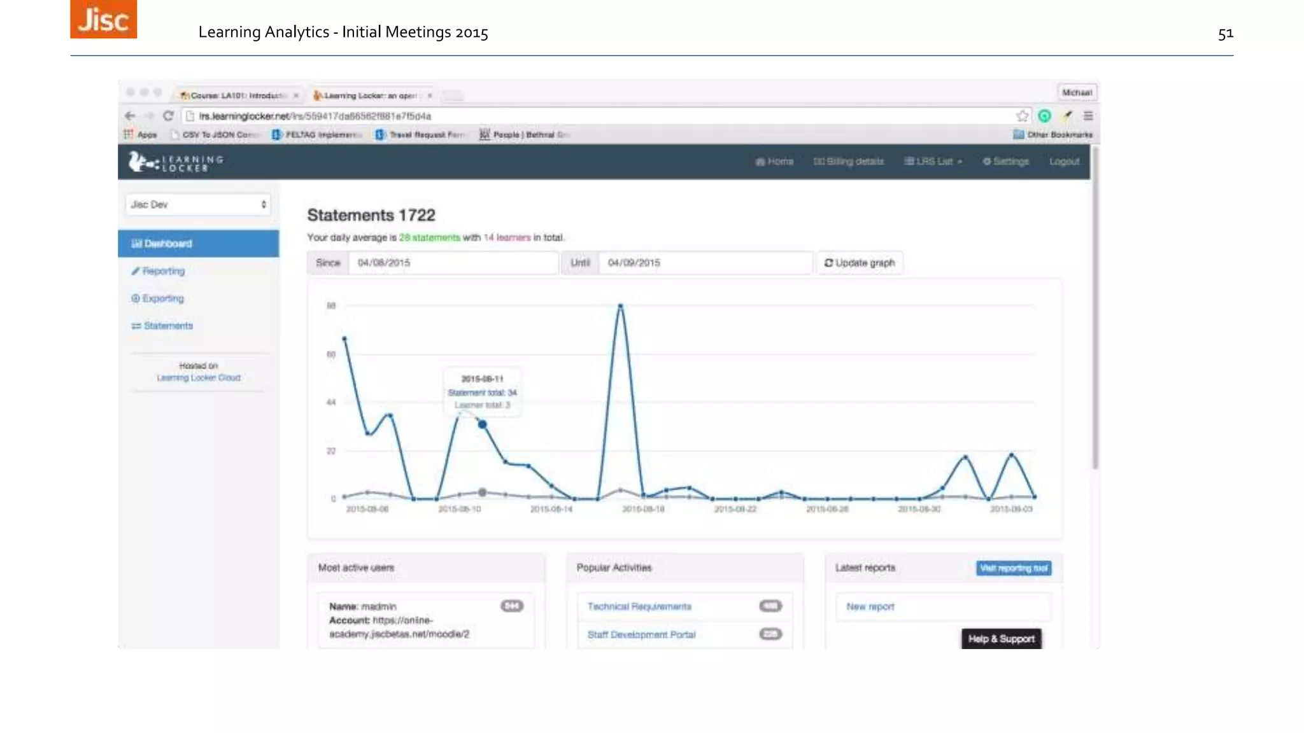The image size is (1304, 733).
Task: Click the Visit reporting tool button
Action: [1014, 568]
